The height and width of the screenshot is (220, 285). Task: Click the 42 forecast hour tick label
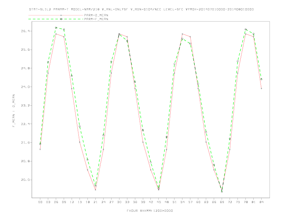pyautogui.click(x=151, y=202)
